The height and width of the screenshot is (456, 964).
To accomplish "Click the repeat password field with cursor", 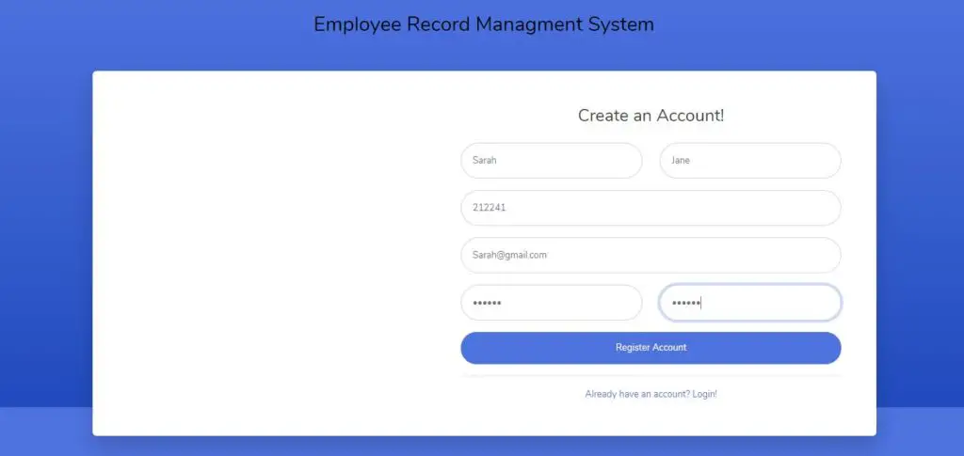I will pos(750,302).
